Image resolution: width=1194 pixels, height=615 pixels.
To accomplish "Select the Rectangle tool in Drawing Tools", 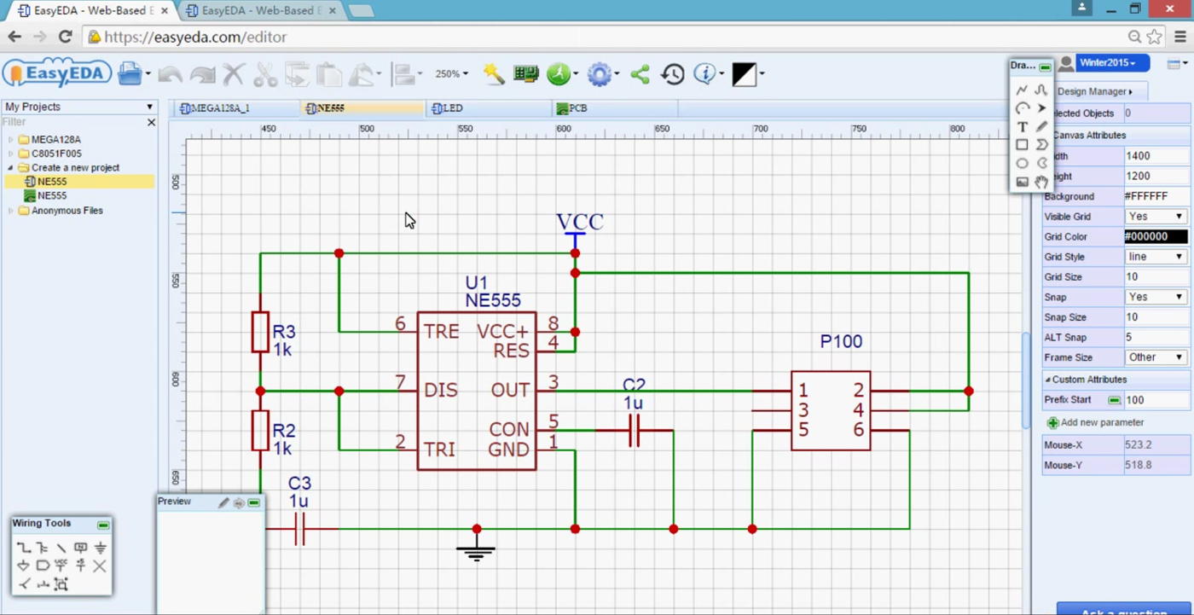I will click(x=1022, y=145).
